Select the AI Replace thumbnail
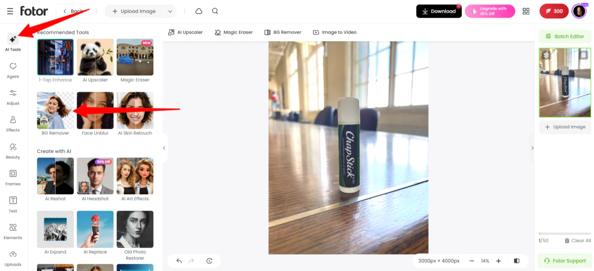 click(x=95, y=229)
